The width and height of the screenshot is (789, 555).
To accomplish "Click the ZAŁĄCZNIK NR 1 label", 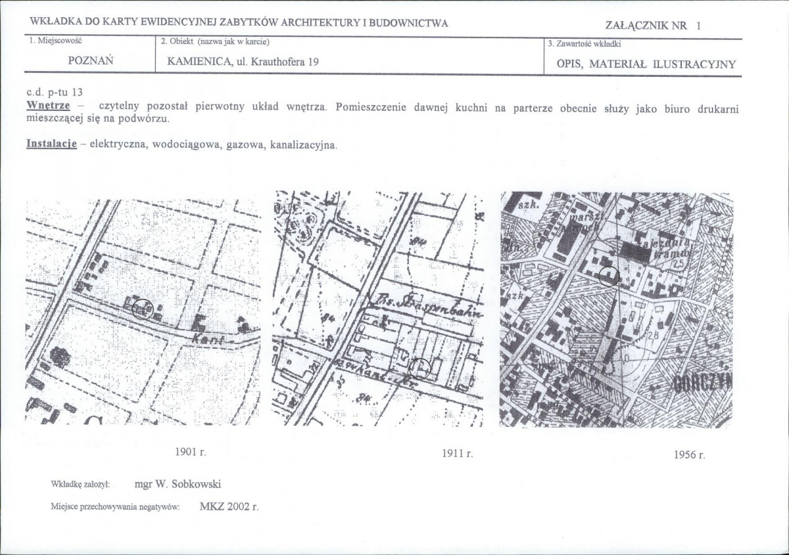I will tap(653, 26).
